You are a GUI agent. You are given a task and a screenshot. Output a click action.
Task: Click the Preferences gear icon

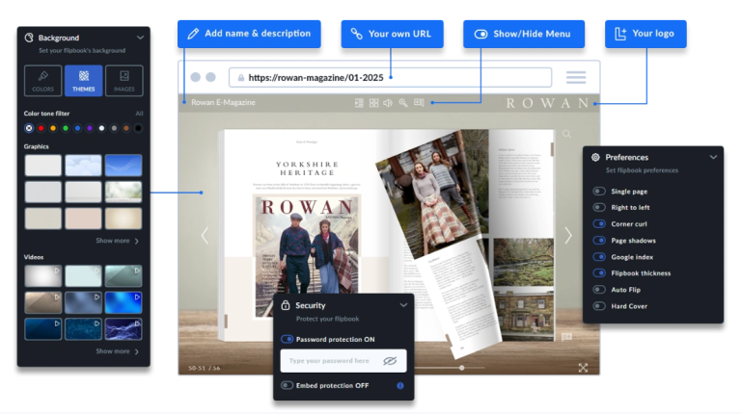tap(595, 157)
